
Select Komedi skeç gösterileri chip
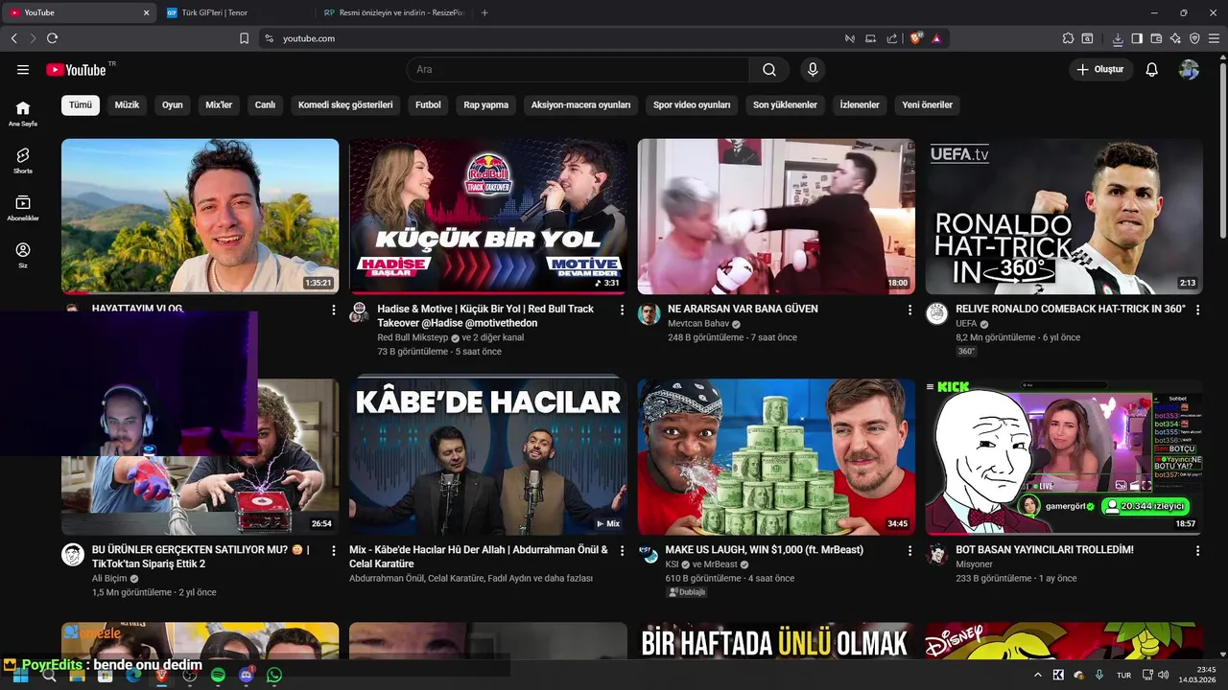[x=345, y=104]
